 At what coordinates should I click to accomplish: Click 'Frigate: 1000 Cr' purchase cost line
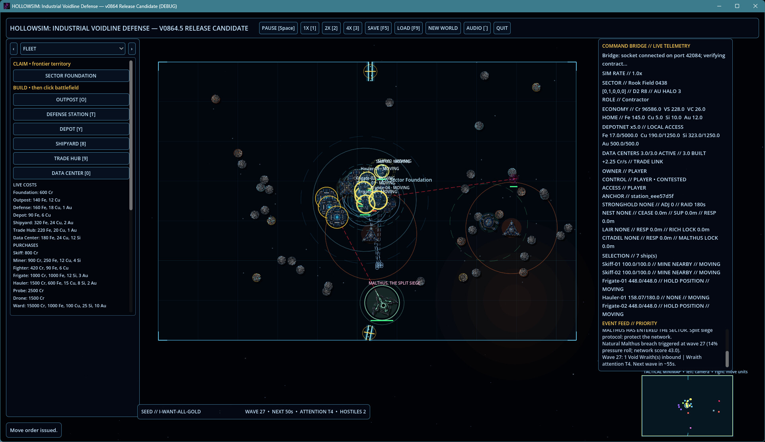point(51,276)
